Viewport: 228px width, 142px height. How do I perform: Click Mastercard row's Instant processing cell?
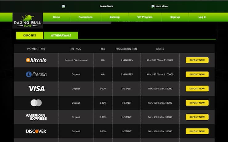[127, 103]
